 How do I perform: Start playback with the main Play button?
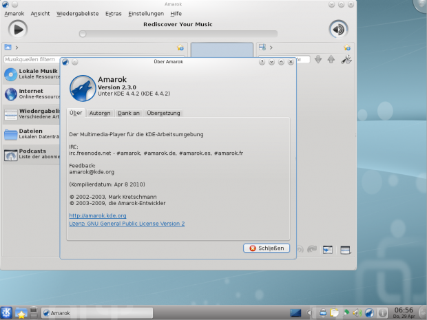coord(18,30)
